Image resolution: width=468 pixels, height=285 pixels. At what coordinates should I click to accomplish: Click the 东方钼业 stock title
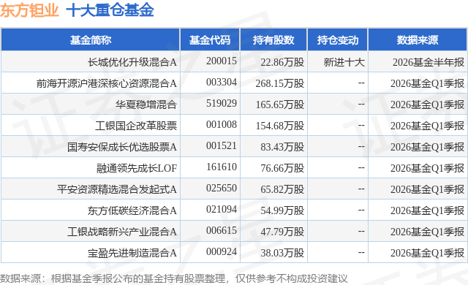(x=29, y=10)
